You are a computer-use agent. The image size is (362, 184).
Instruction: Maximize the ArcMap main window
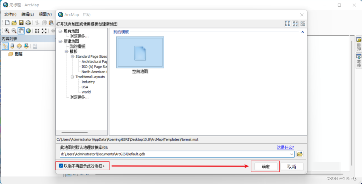pyautogui.click(x=339, y=5)
